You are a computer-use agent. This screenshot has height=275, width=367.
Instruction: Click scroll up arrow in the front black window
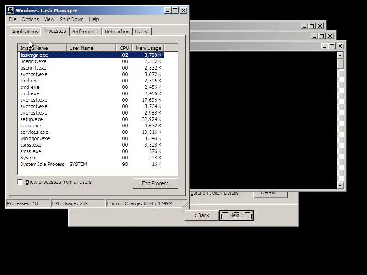click(x=340, y=55)
